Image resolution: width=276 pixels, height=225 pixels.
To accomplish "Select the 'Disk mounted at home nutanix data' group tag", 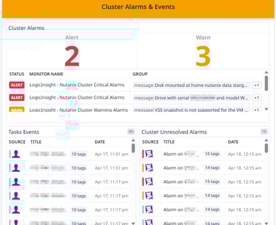I will pyautogui.click(x=192, y=85).
